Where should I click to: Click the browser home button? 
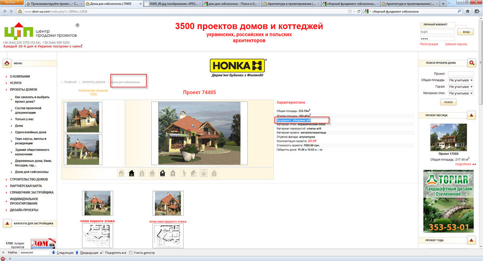point(468,11)
